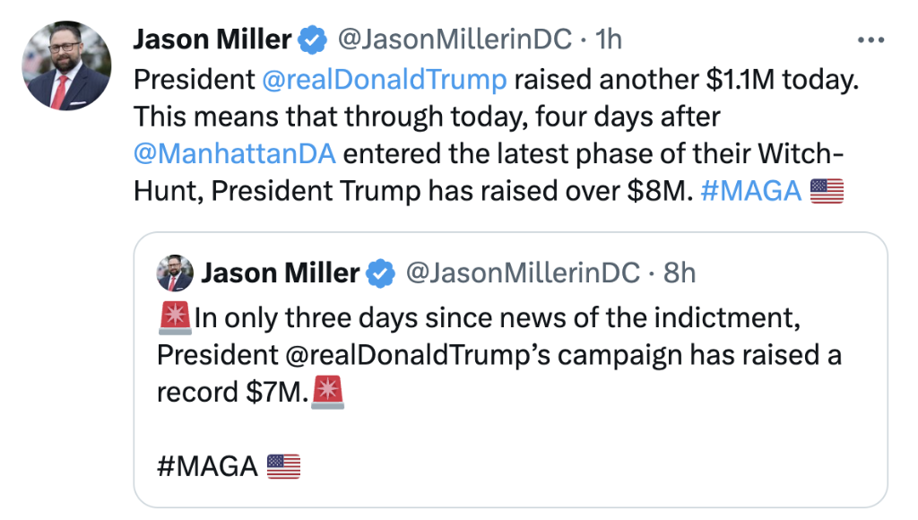
Task: Open the three-dot more options menu
Action: 870,40
